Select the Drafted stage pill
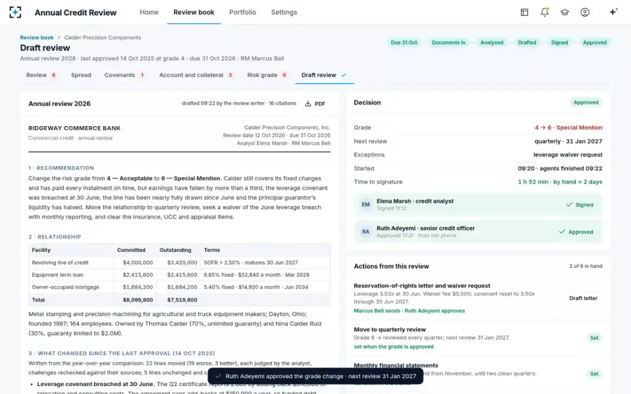The height and width of the screenshot is (394, 631). coord(527,43)
